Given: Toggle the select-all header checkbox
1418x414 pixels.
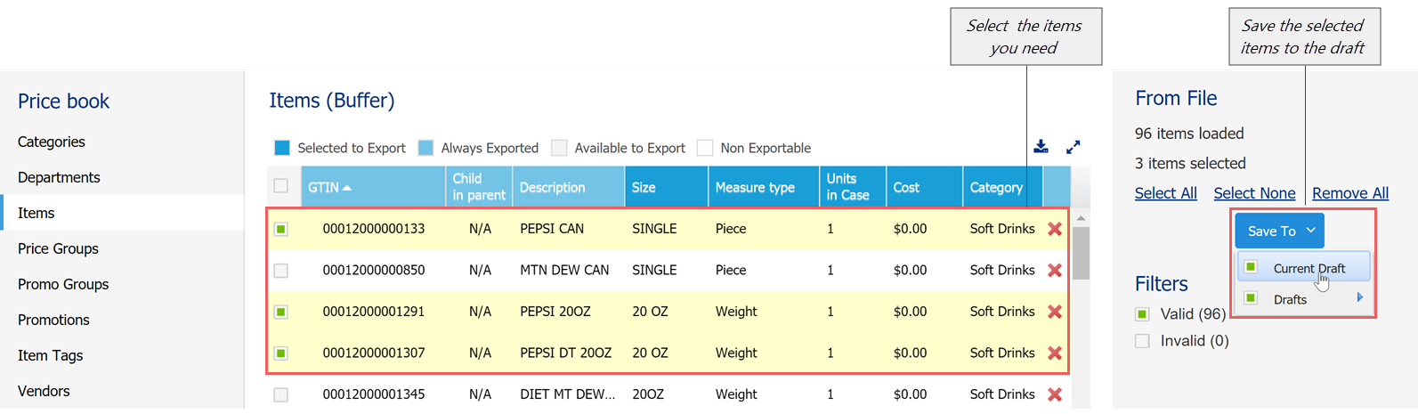Looking at the screenshot, I should (x=281, y=186).
